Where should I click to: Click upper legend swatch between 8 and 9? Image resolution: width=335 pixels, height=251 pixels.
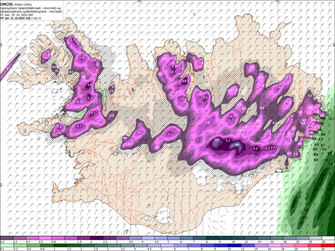[213, 238]
